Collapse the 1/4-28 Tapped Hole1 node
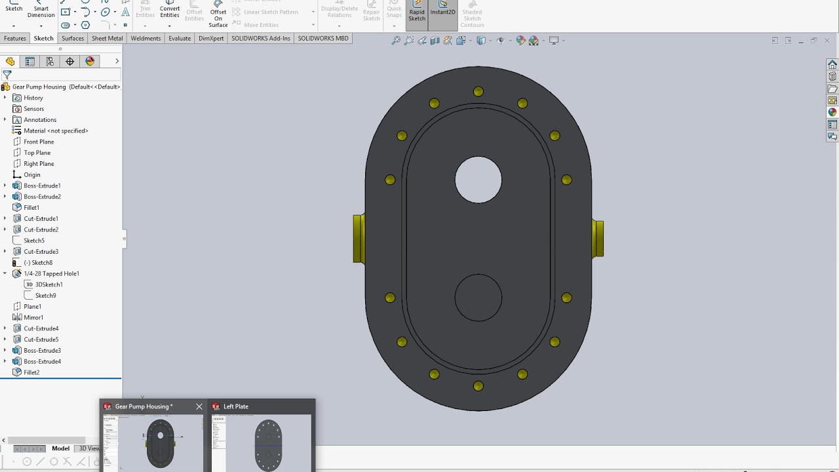The width and height of the screenshot is (839, 472). pyautogui.click(x=5, y=273)
